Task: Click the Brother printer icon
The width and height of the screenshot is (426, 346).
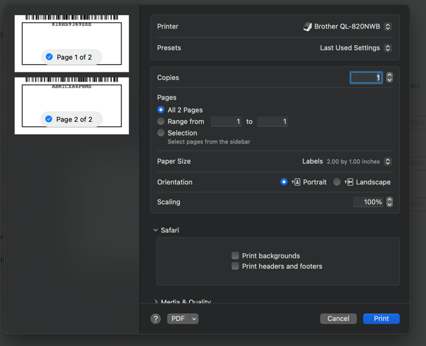Action: (308, 27)
